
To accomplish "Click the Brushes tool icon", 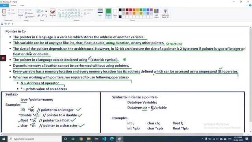I will [53, 11].
